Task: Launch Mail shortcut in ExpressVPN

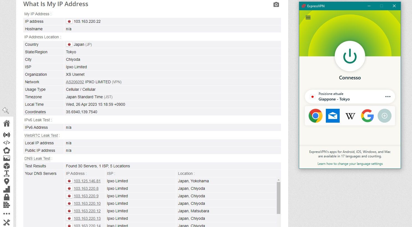Action: click(333, 116)
